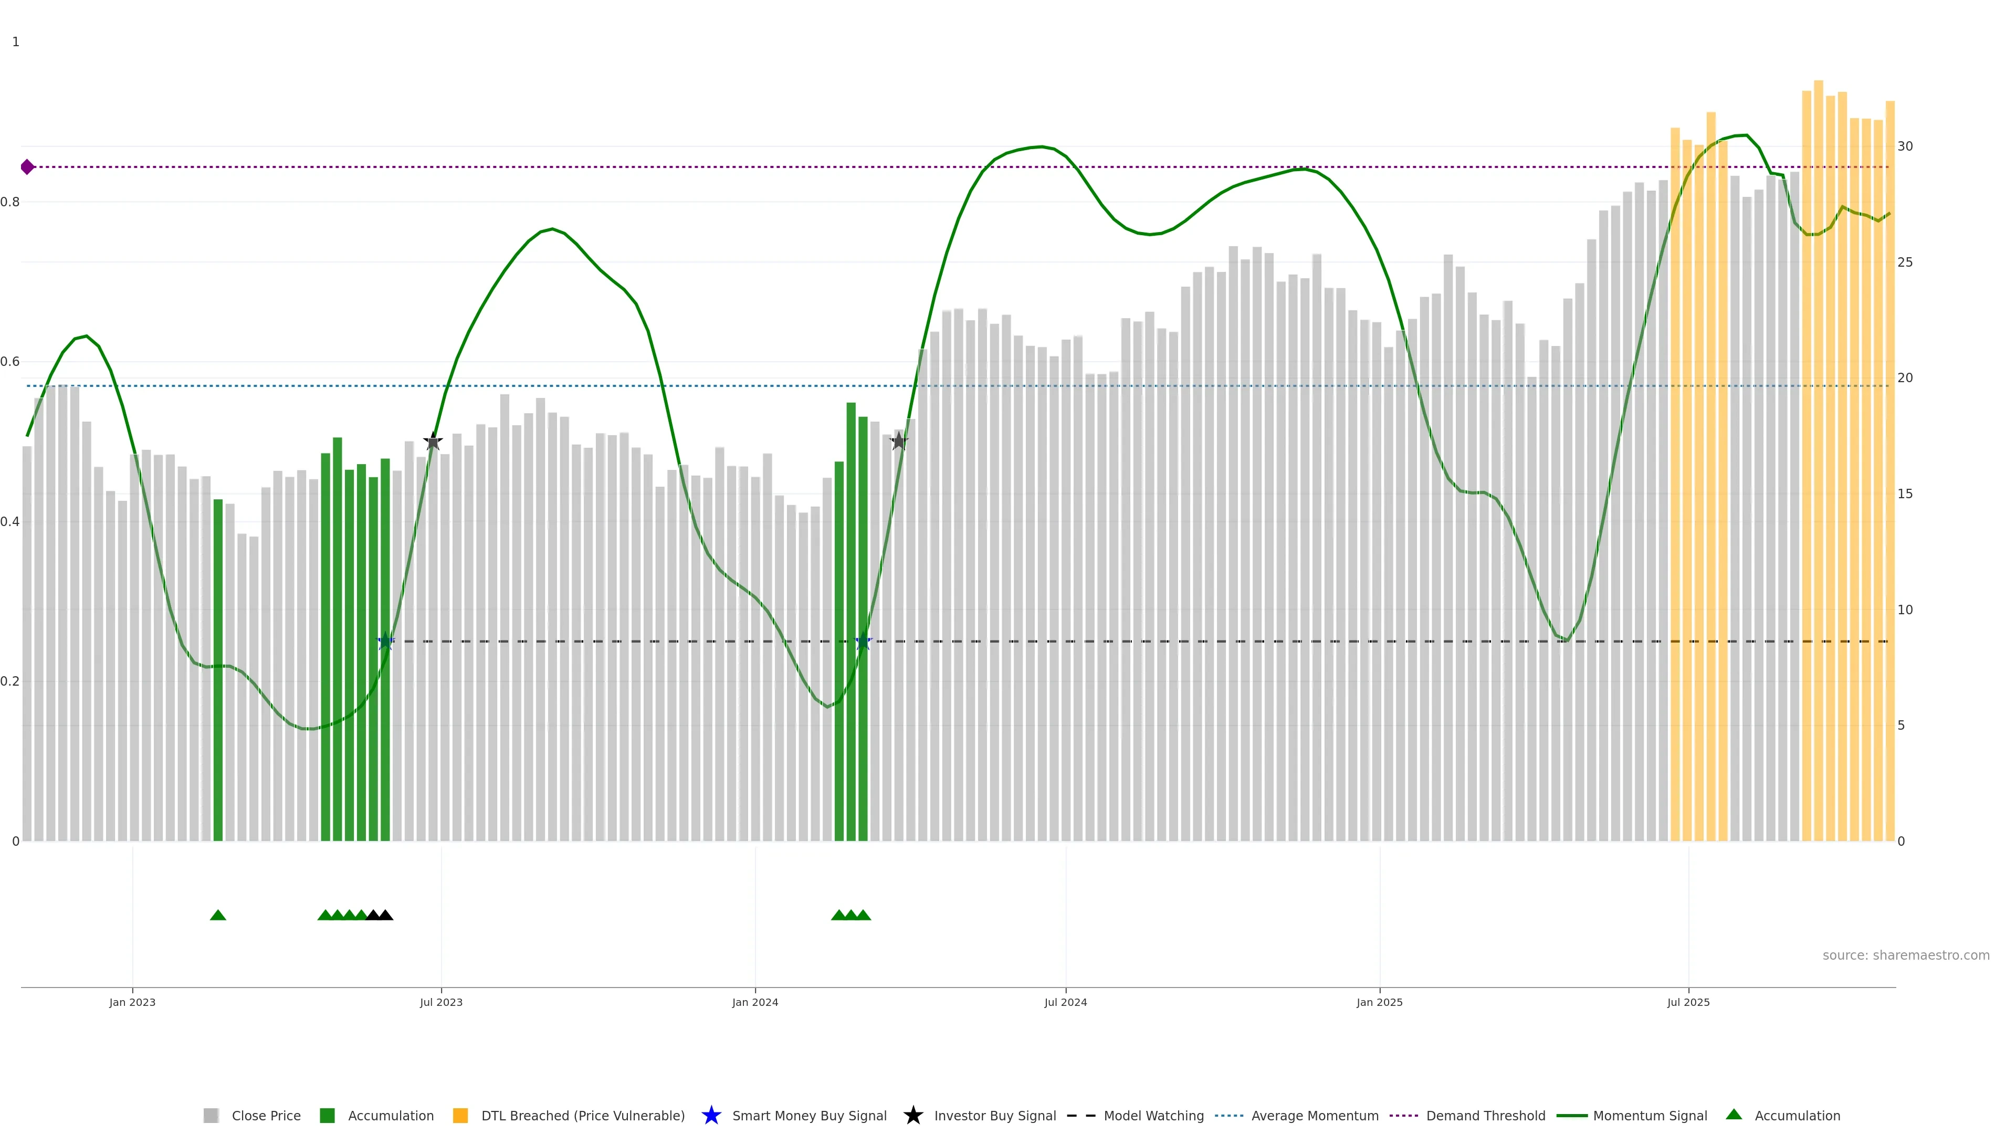Click the black Investor Buy star near Jul 2023
The height and width of the screenshot is (1134, 2016).
point(433,442)
